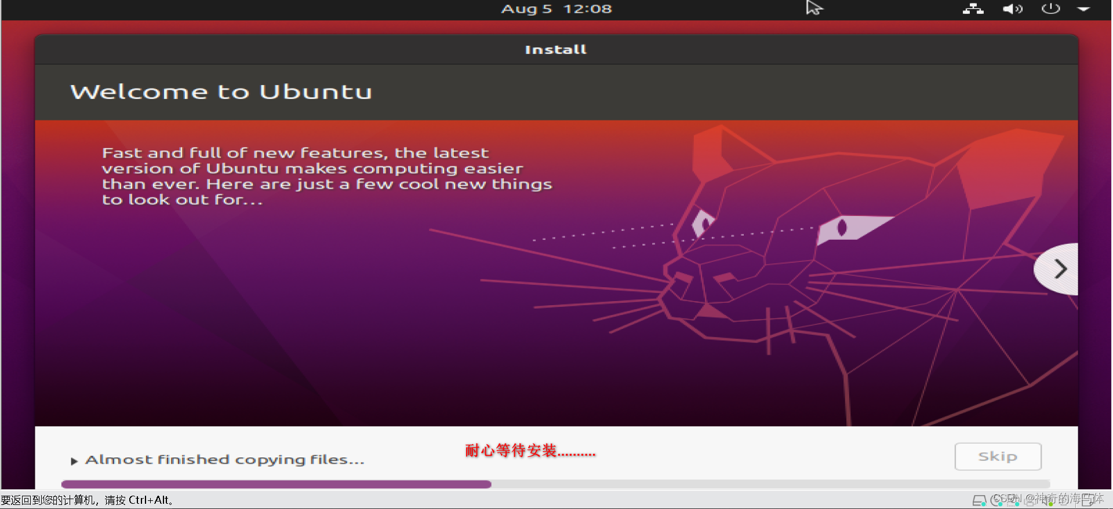The width and height of the screenshot is (1113, 509).
Task: Click the VMware CD/DVD drive status icon
Action: pyautogui.click(x=996, y=500)
